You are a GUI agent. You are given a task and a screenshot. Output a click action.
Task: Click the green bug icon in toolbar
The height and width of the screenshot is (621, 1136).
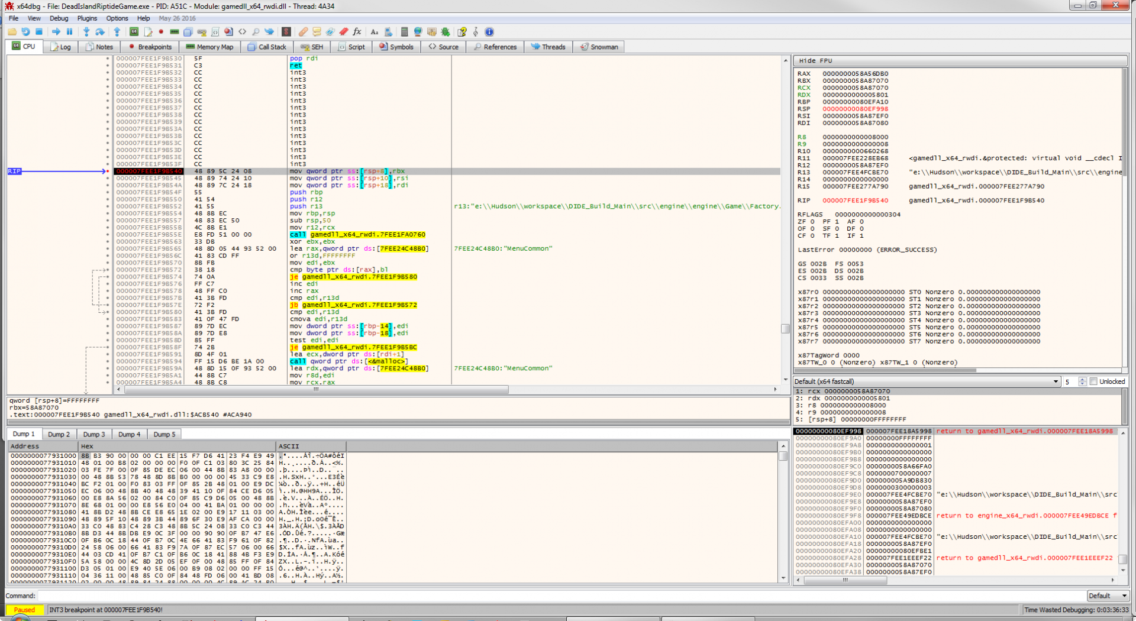coord(446,32)
